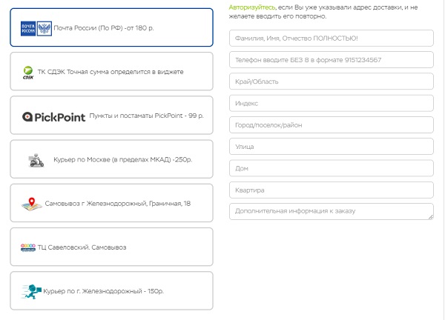Click the text 'Пункты и постаматы PickPoint - 99 р.'
445x320 pixels.
[x=146, y=116]
